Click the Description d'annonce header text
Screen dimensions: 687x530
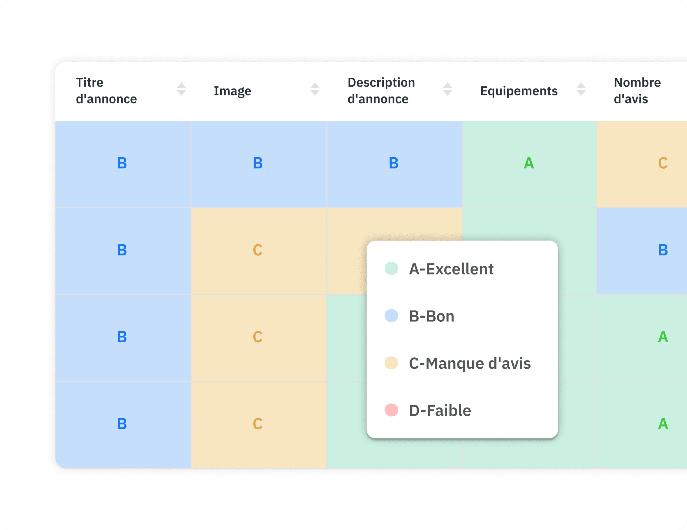tap(381, 91)
